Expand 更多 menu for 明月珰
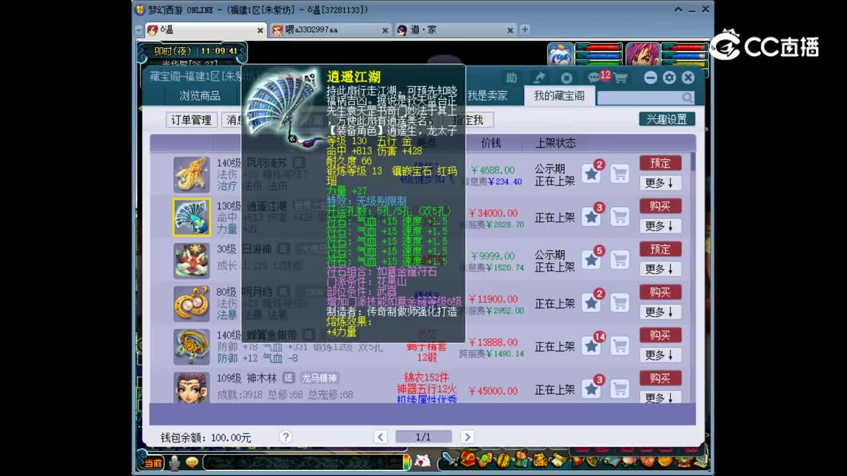 (660, 312)
